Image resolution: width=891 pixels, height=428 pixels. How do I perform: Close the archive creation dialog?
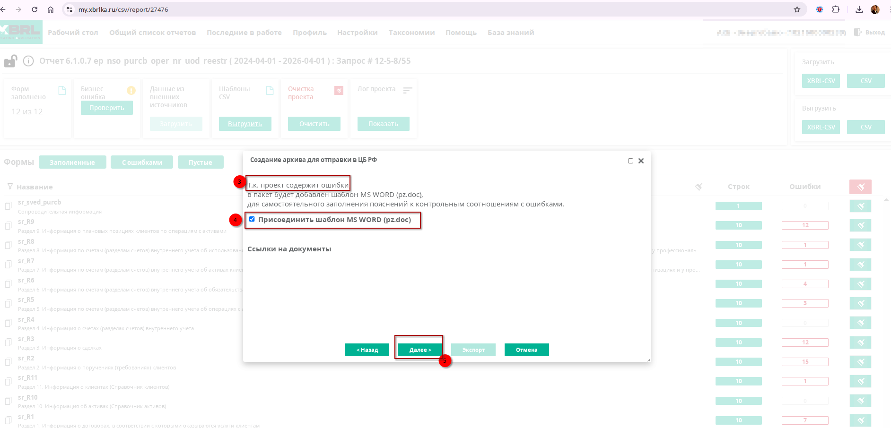pyautogui.click(x=641, y=161)
